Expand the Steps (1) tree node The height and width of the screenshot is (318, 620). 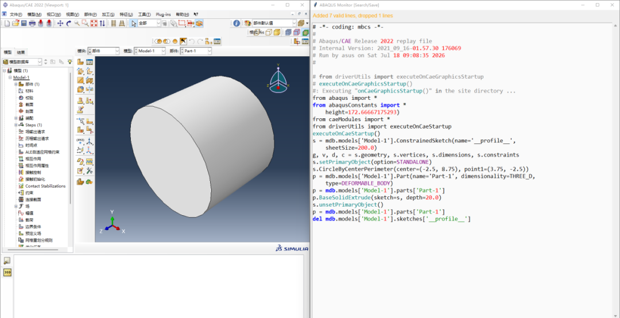pyautogui.click(x=16, y=125)
